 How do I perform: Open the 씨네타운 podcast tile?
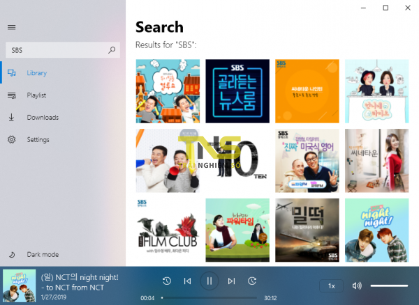coord(377,161)
